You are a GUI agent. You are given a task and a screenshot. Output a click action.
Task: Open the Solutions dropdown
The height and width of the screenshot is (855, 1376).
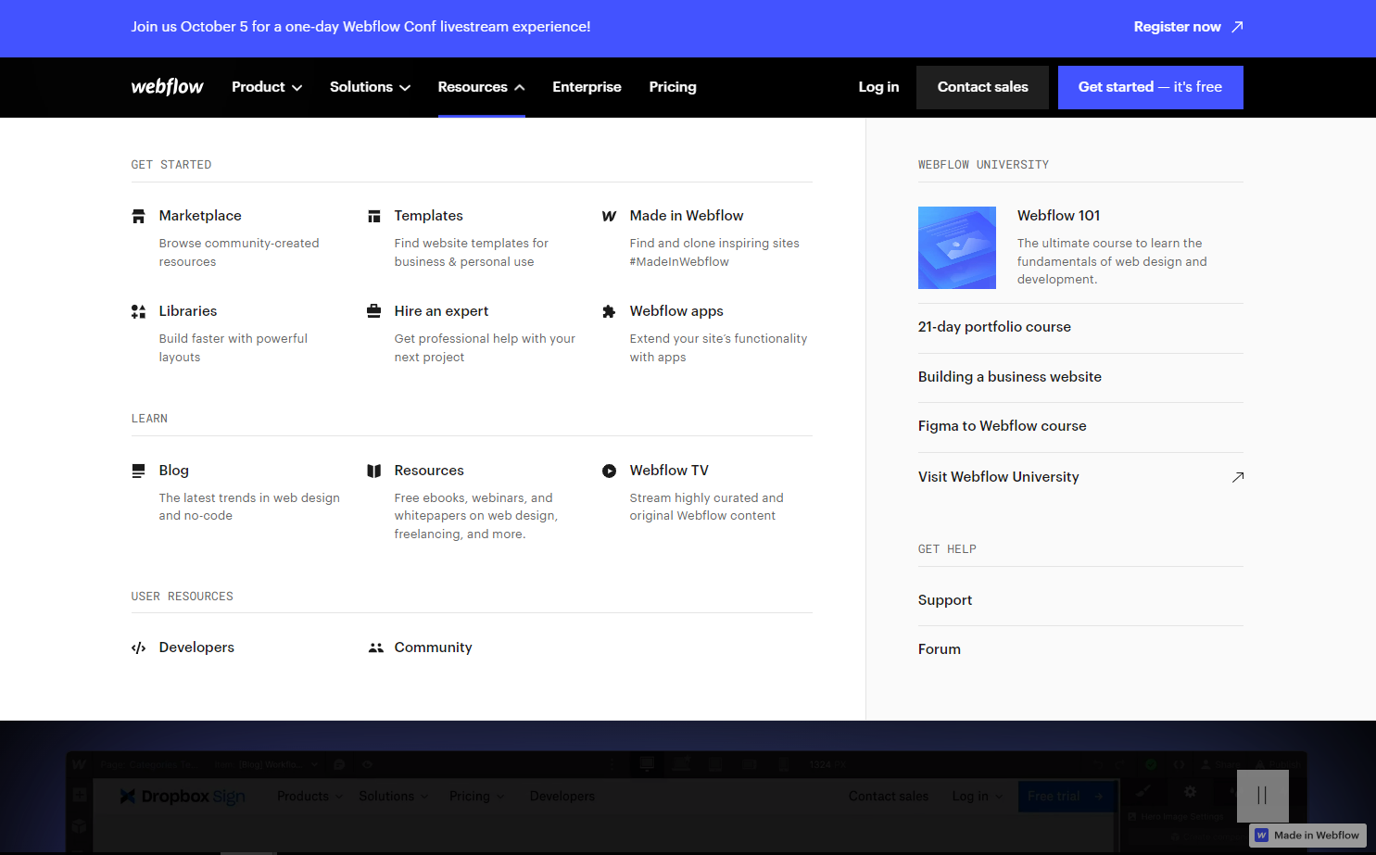coord(369,87)
